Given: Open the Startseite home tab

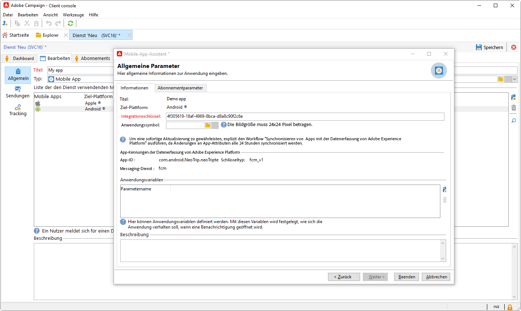Looking at the screenshot, I should coord(16,35).
